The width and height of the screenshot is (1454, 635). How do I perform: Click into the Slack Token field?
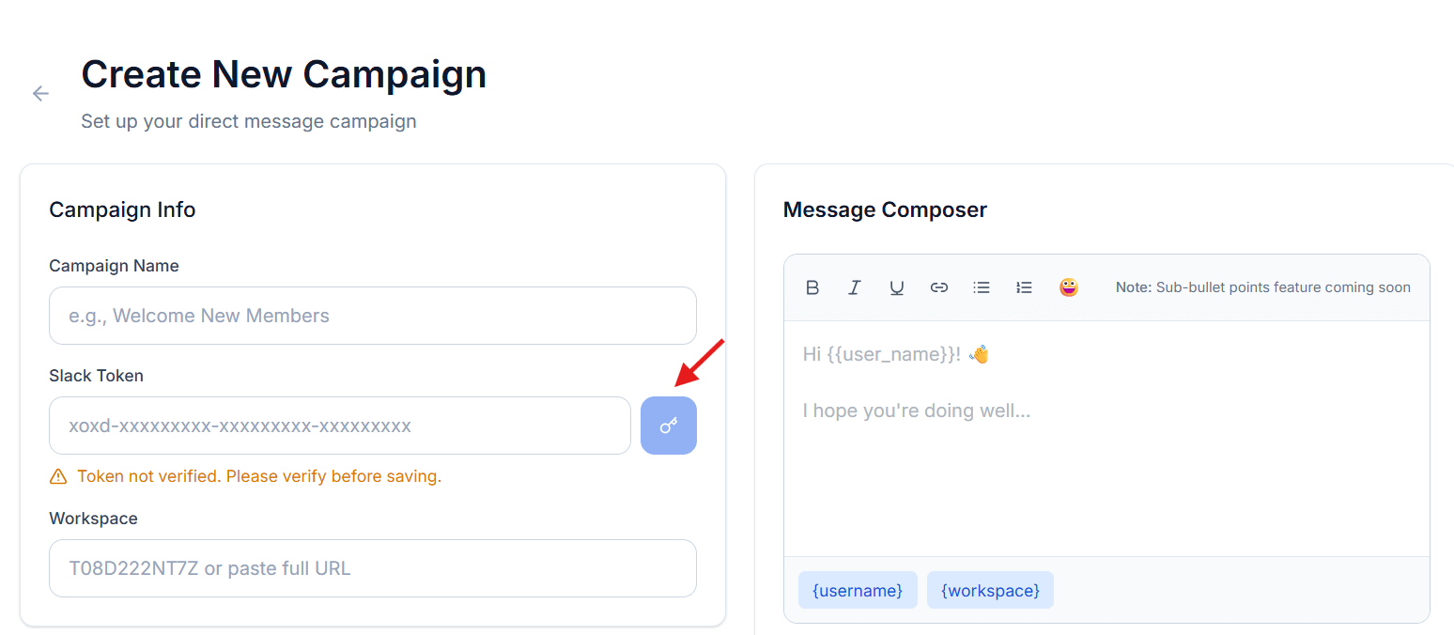tap(340, 426)
